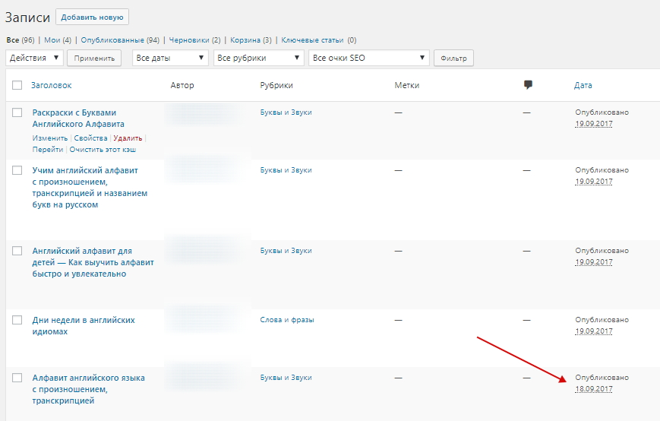This screenshot has width=660, height=421.
Task: Expand the Все очки SEO dropdown
Action: coord(368,58)
